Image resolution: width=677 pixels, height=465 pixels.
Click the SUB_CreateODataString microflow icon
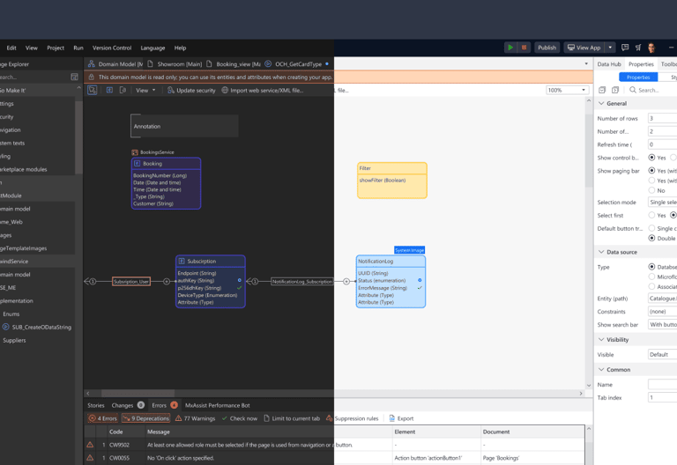[x=5, y=327]
